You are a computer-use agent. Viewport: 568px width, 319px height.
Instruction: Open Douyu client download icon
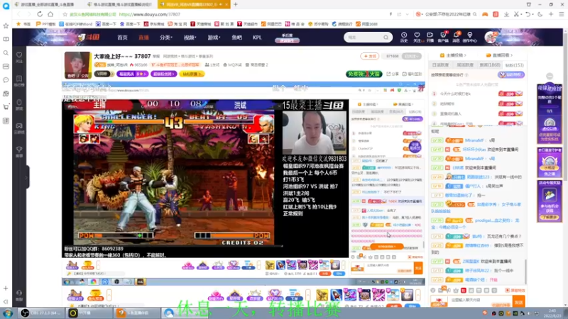click(x=442, y=37)
